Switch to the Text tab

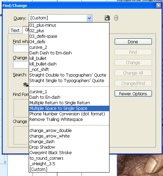point(15,30)
